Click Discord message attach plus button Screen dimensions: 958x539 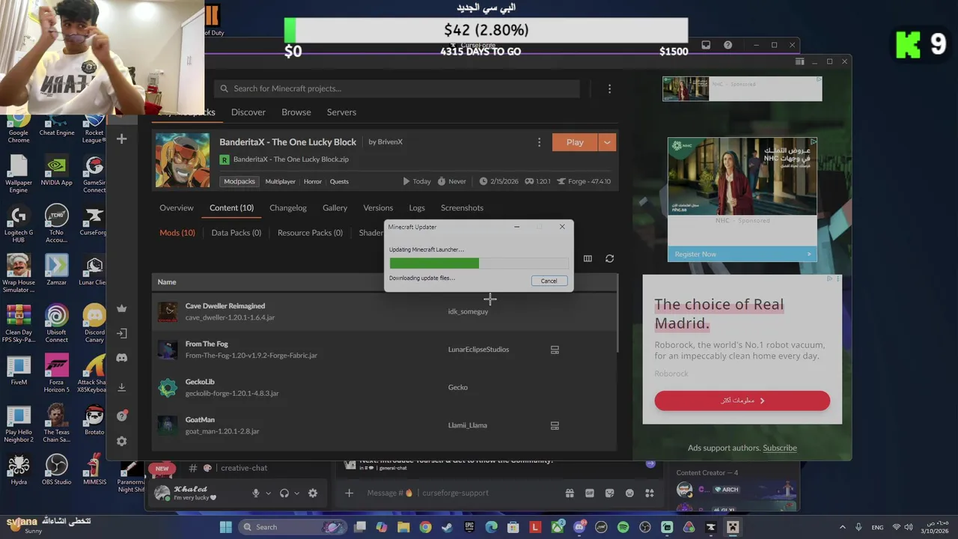[x=349, y=493]
